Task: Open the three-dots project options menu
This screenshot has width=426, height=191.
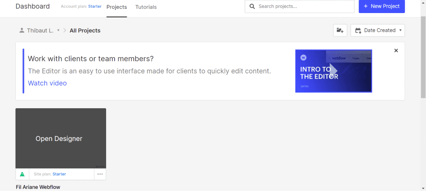Action: pyautogui.click(x=100, y=174)
